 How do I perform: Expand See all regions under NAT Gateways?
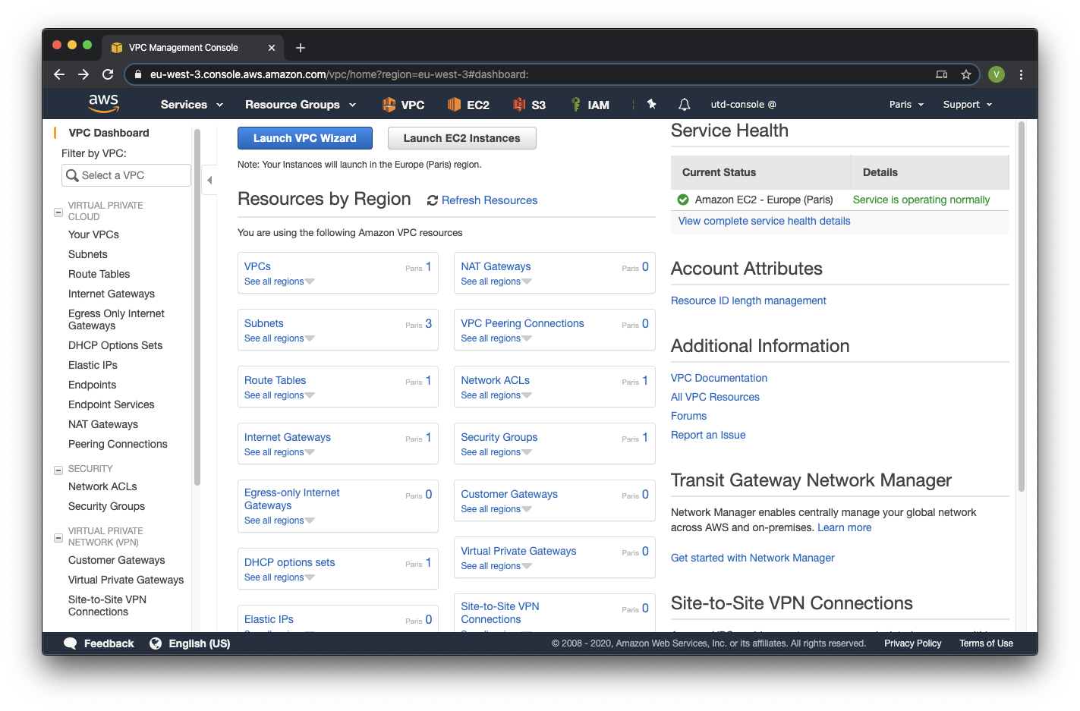[496, 282]
